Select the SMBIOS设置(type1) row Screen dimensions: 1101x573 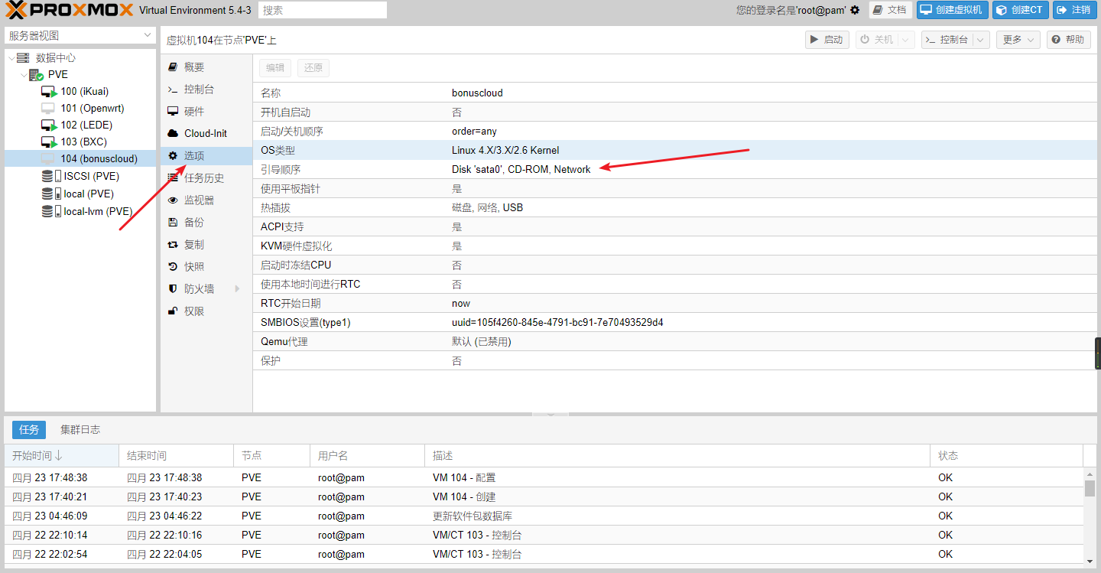pos(675,323)
